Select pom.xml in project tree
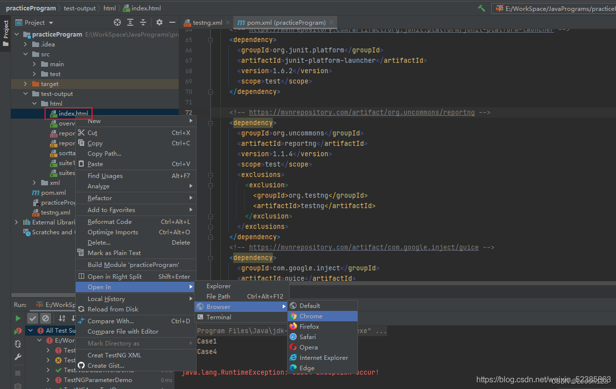The image size is (616, 389). [x=53, y=193]
